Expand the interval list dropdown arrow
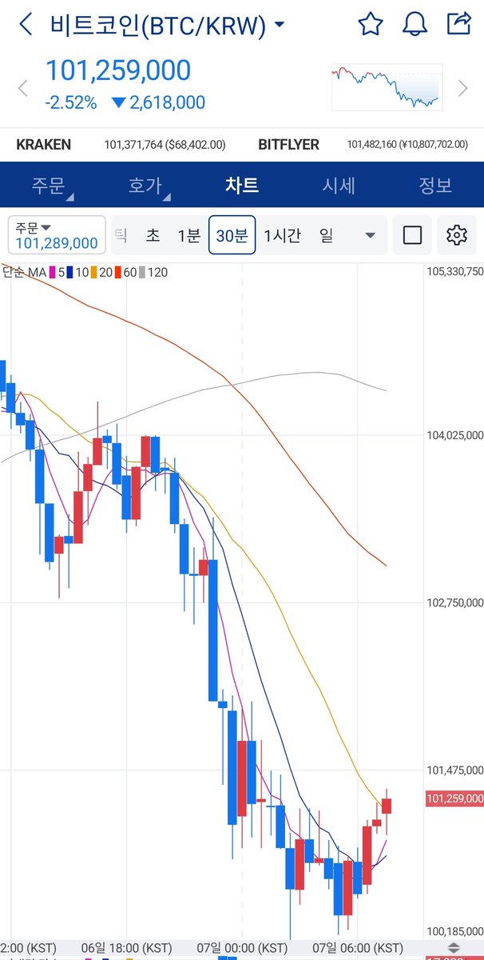 click(370, 235)
